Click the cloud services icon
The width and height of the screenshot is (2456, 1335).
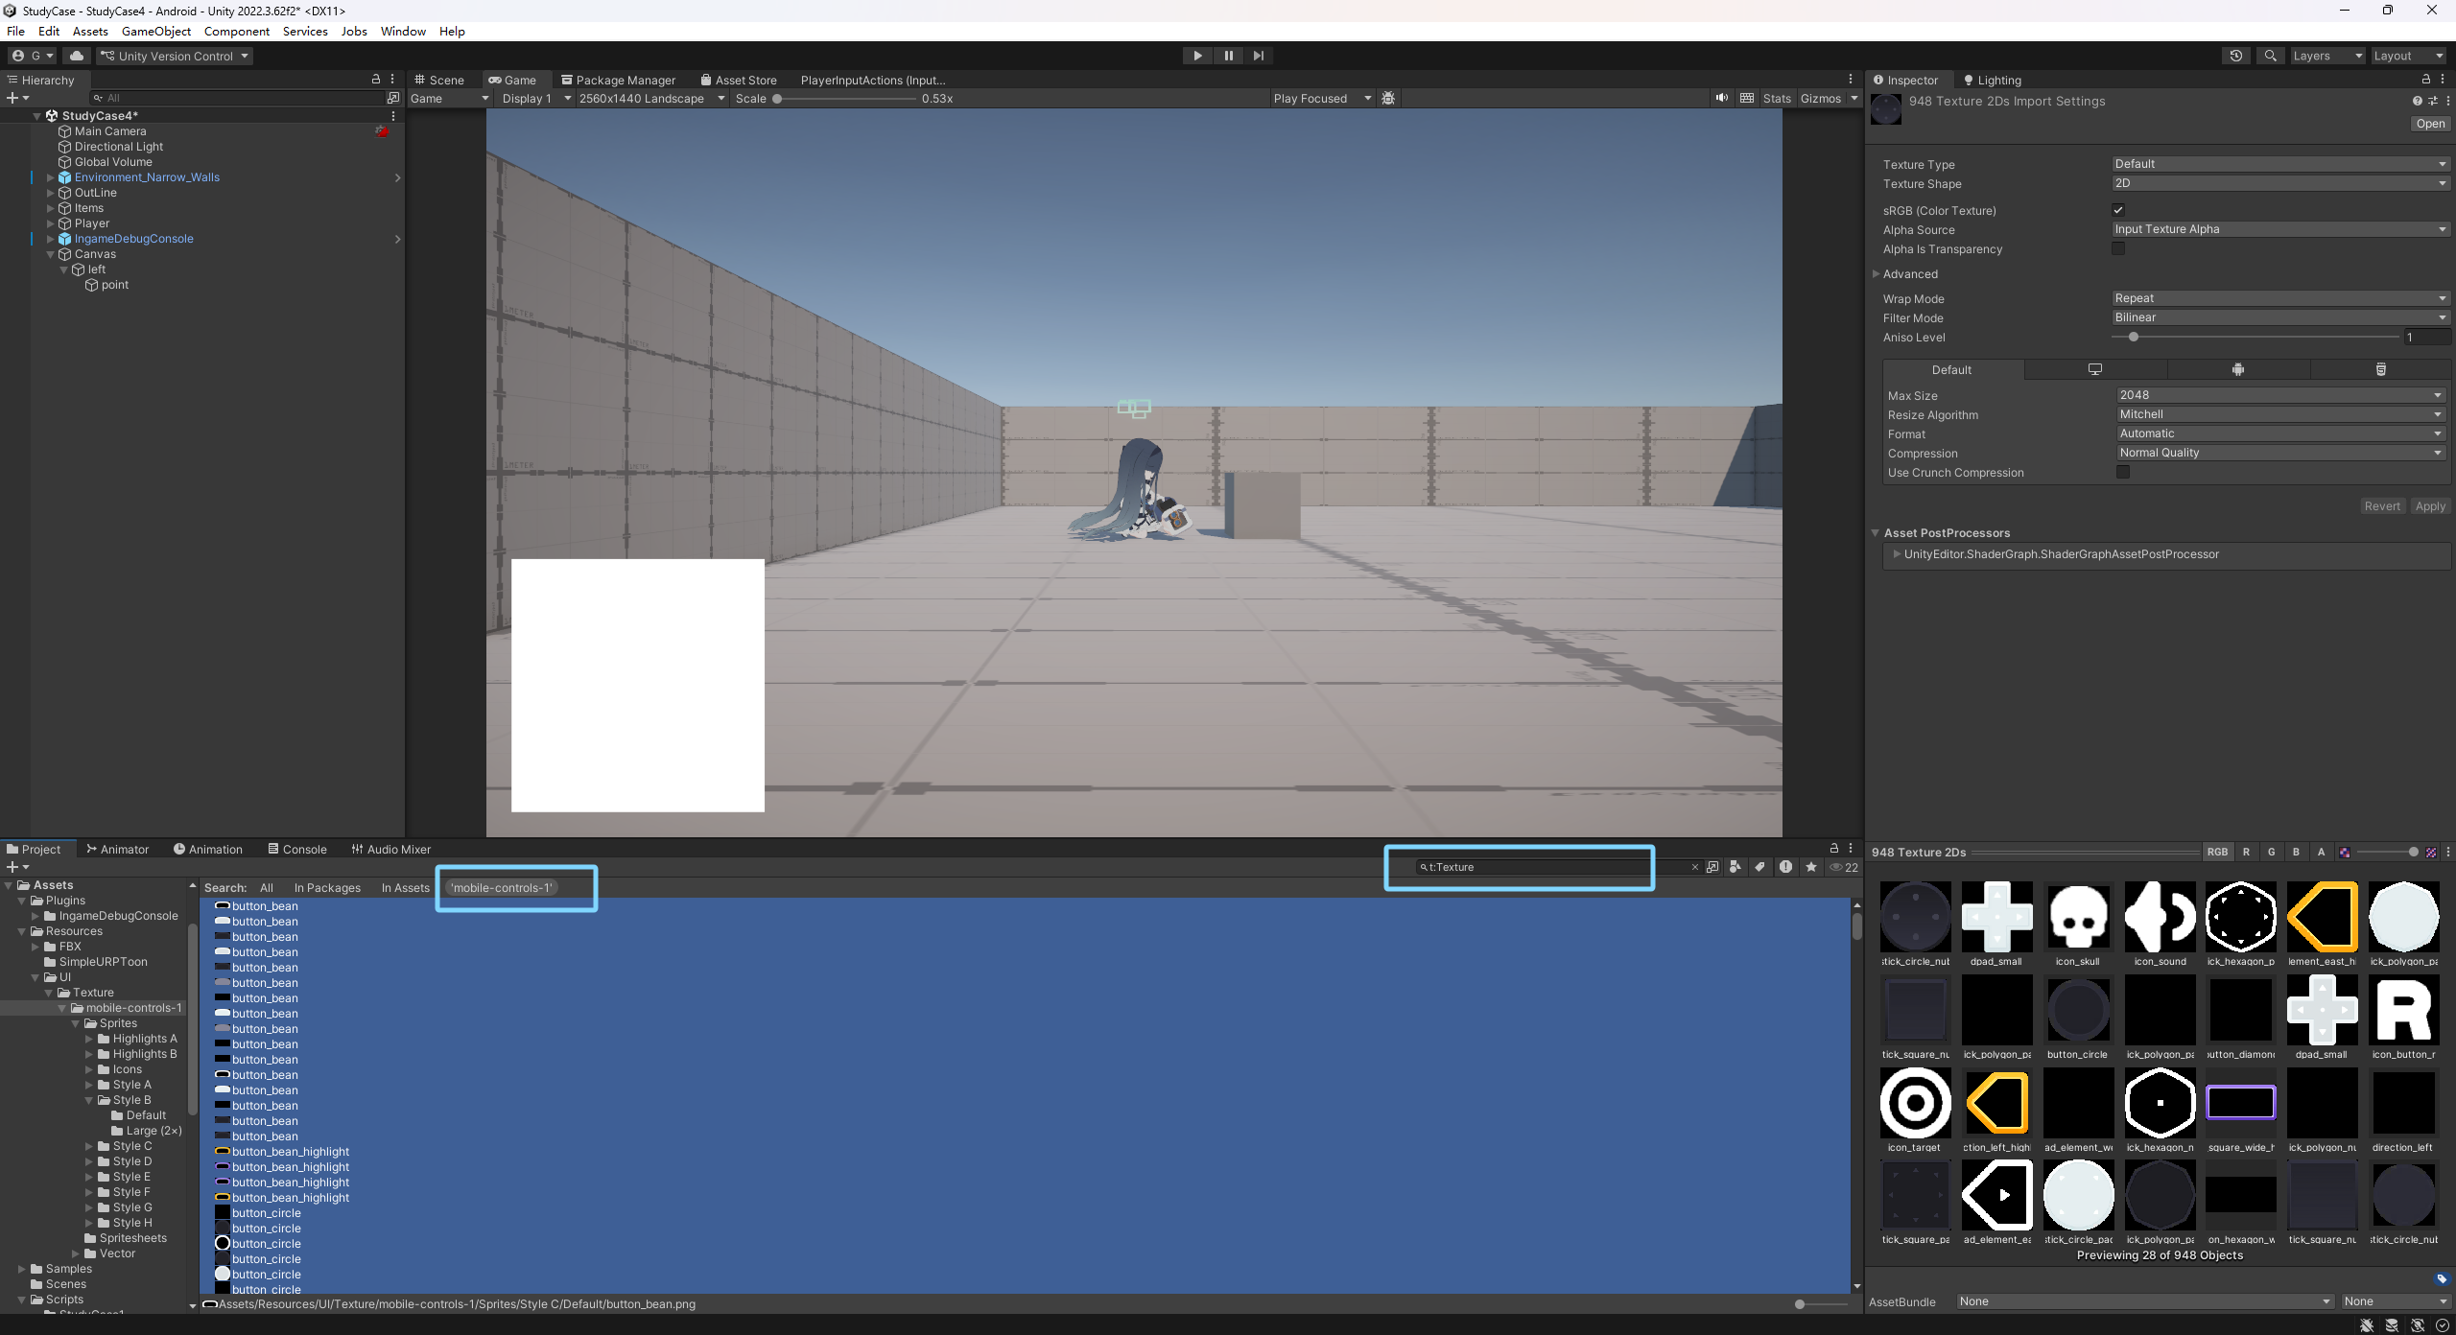[77, 56]
